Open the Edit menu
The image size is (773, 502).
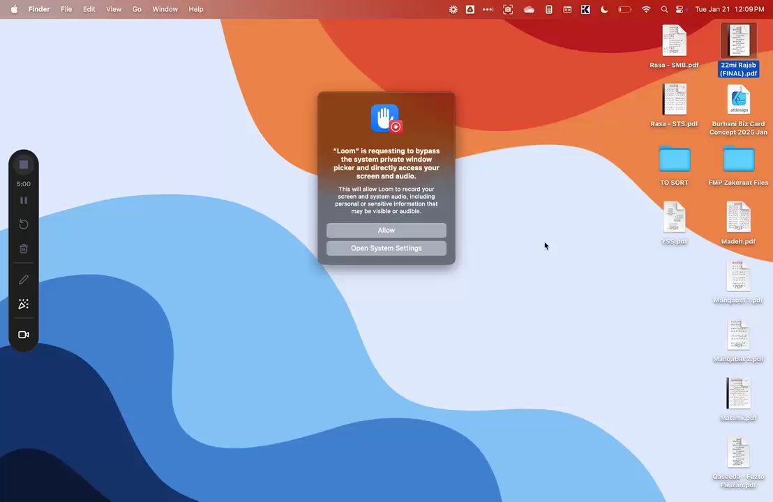click(x=89, y=9)
